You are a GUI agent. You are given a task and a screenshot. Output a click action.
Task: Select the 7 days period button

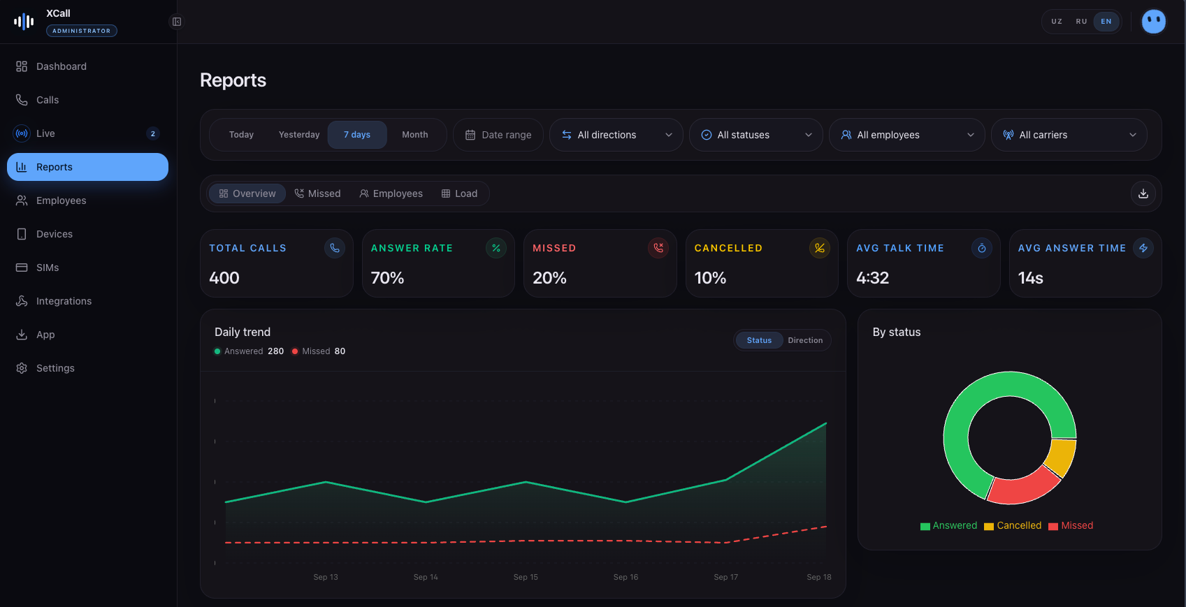click(x=357, y=135)
